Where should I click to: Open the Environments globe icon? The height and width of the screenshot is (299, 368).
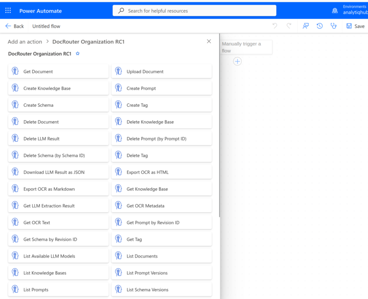click(x=335, y=11)
